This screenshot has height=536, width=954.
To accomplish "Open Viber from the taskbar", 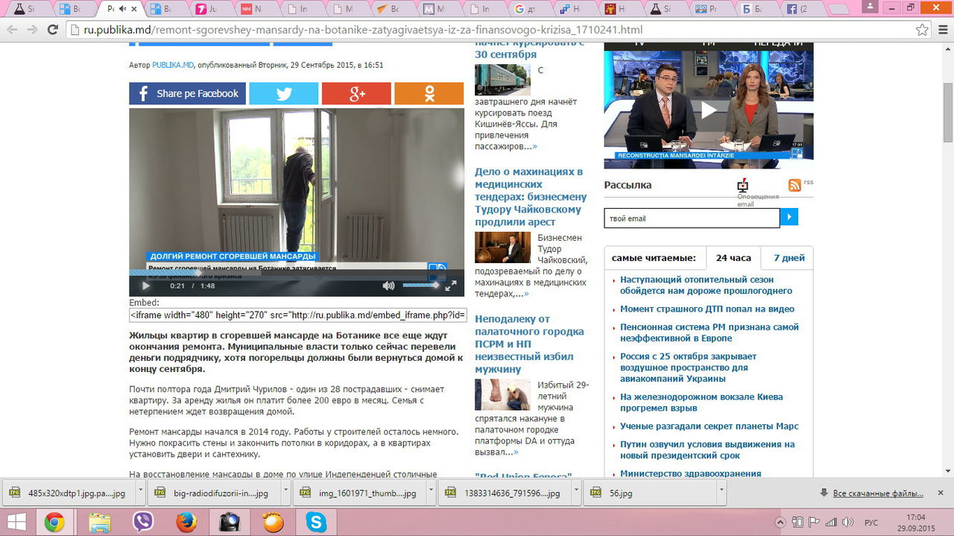I will (142, 522).
